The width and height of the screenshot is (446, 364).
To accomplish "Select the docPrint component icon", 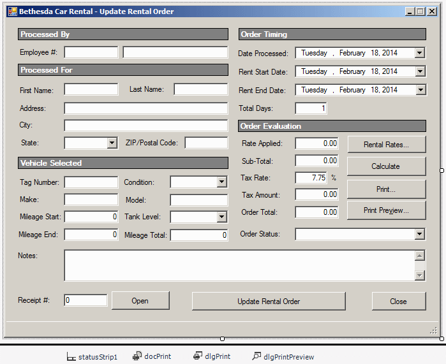I will pyautogui.click(x=137, y=356).
